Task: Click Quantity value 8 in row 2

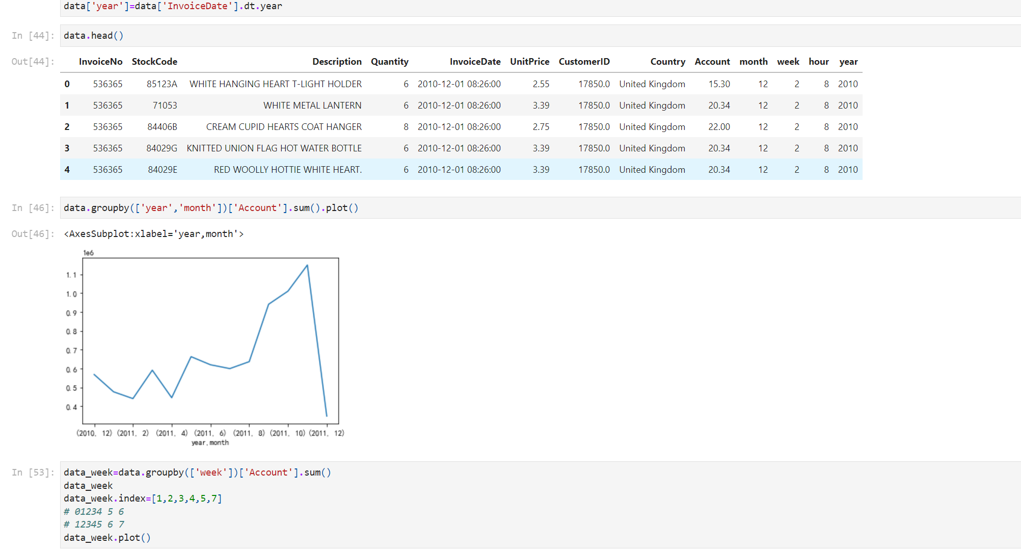Action: pos(406,127)
